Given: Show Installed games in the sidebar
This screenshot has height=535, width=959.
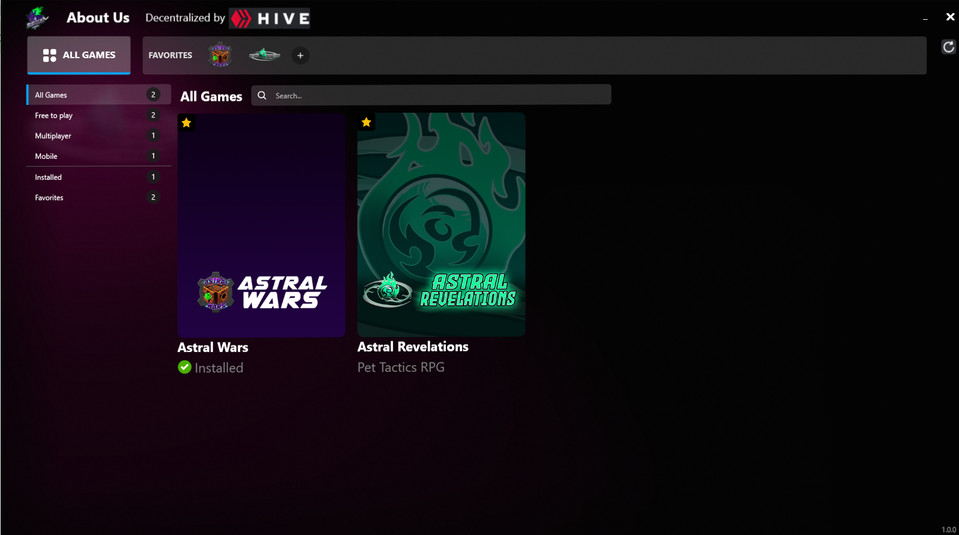Looking at the screenshot, I should (x=99, y=177).
